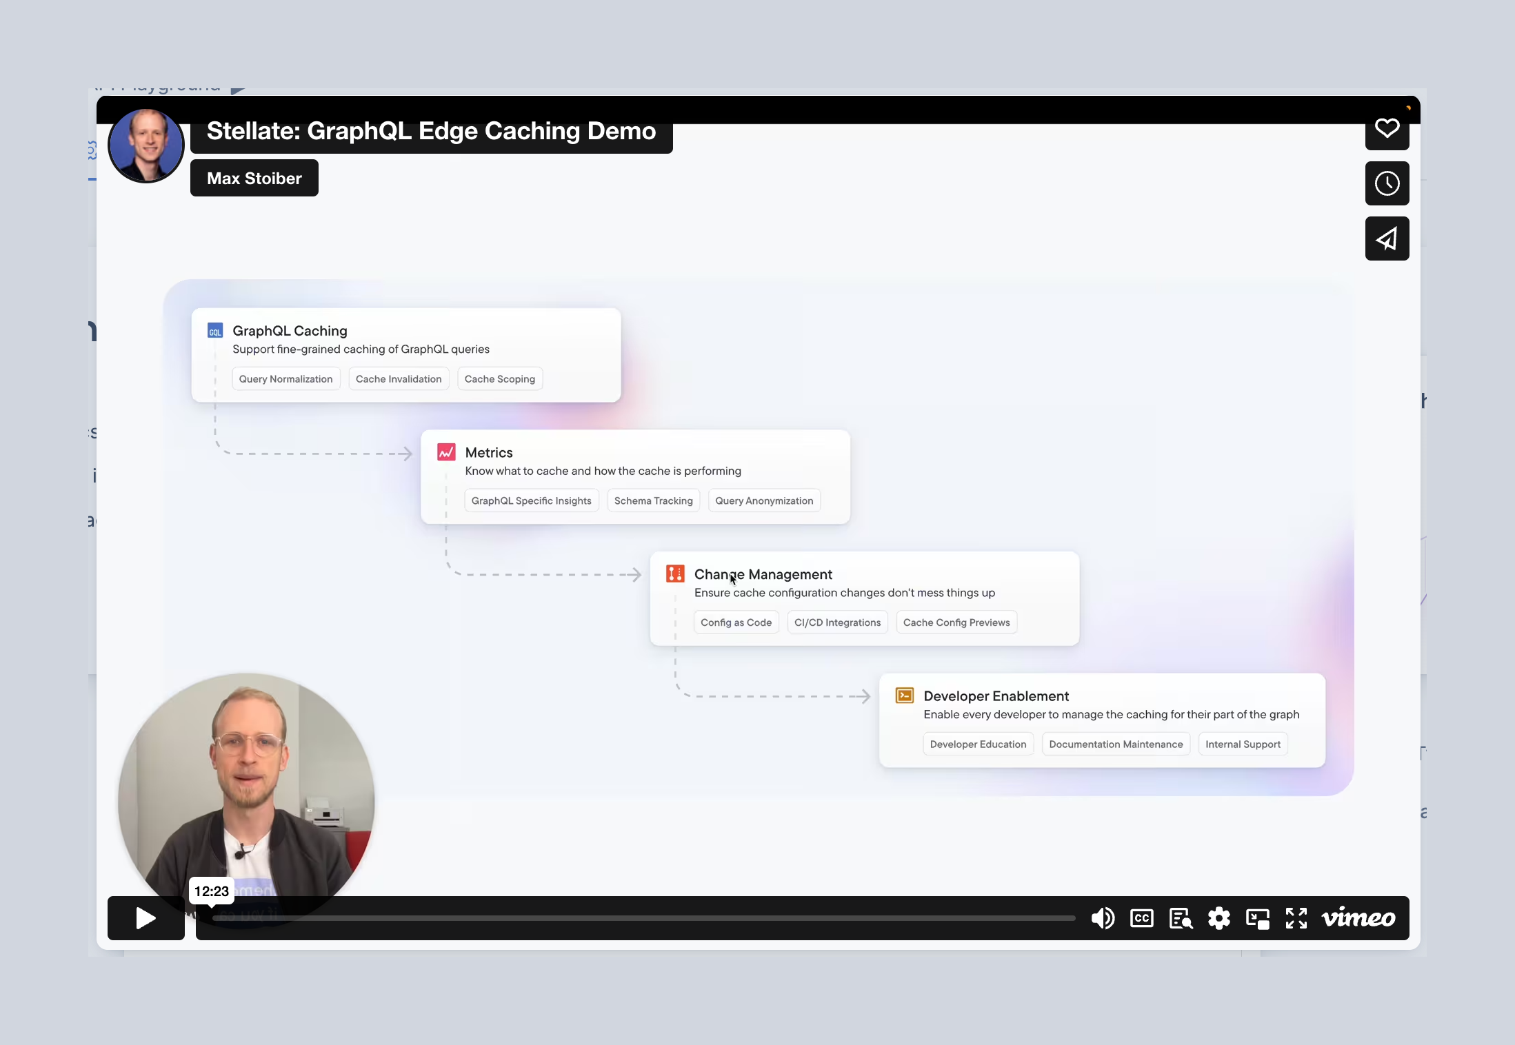Click the Cache Invalidation tag
1515x1045 pixels.
point(398,379)
